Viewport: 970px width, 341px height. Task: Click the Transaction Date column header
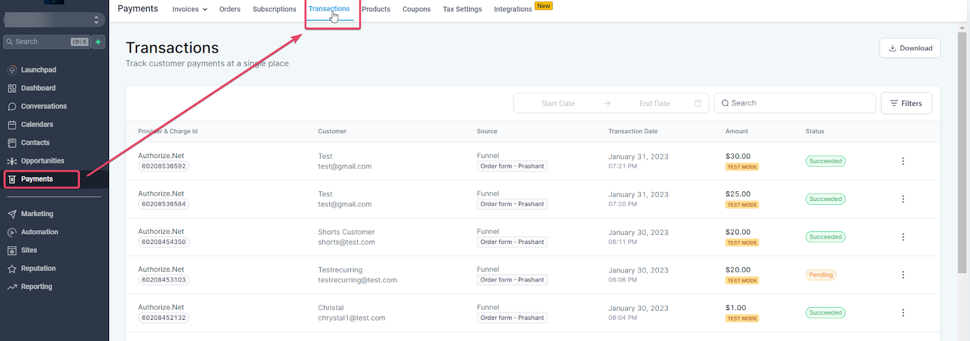(x=633, y=131)
